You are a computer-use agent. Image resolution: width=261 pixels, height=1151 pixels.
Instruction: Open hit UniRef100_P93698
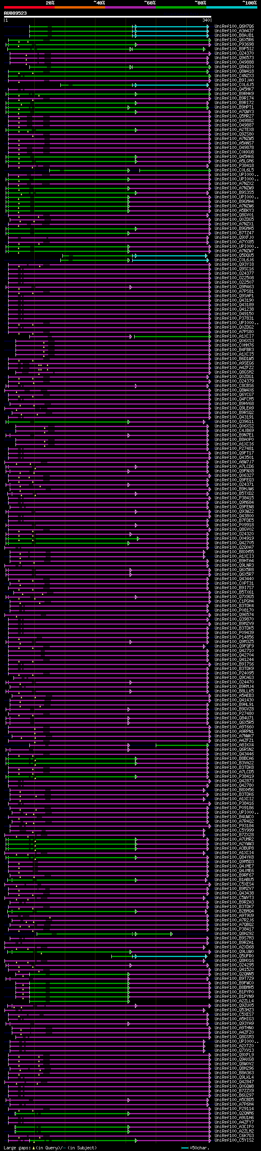pyautogui.click(x=234, y=44)
